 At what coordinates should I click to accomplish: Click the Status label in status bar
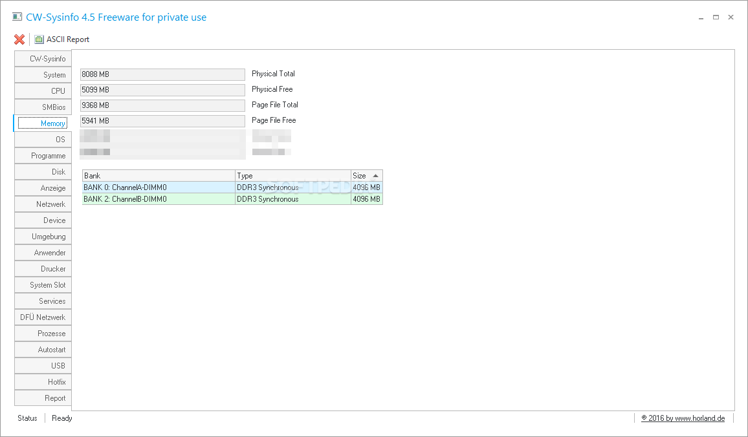[x=27, y=418]
